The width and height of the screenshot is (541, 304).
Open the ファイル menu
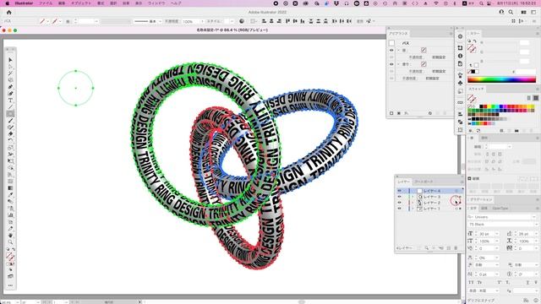pyautogui.click(x=46, y=3)
